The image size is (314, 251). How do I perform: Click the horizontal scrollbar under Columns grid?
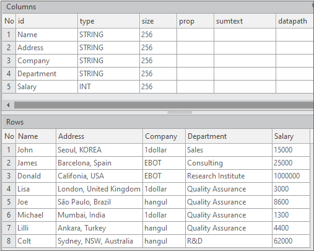(164, 105)
